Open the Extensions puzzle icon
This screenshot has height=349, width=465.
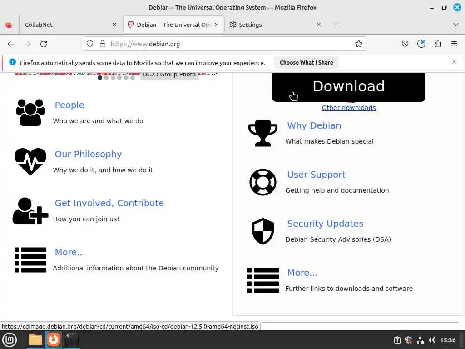click(x=438, y=44)
